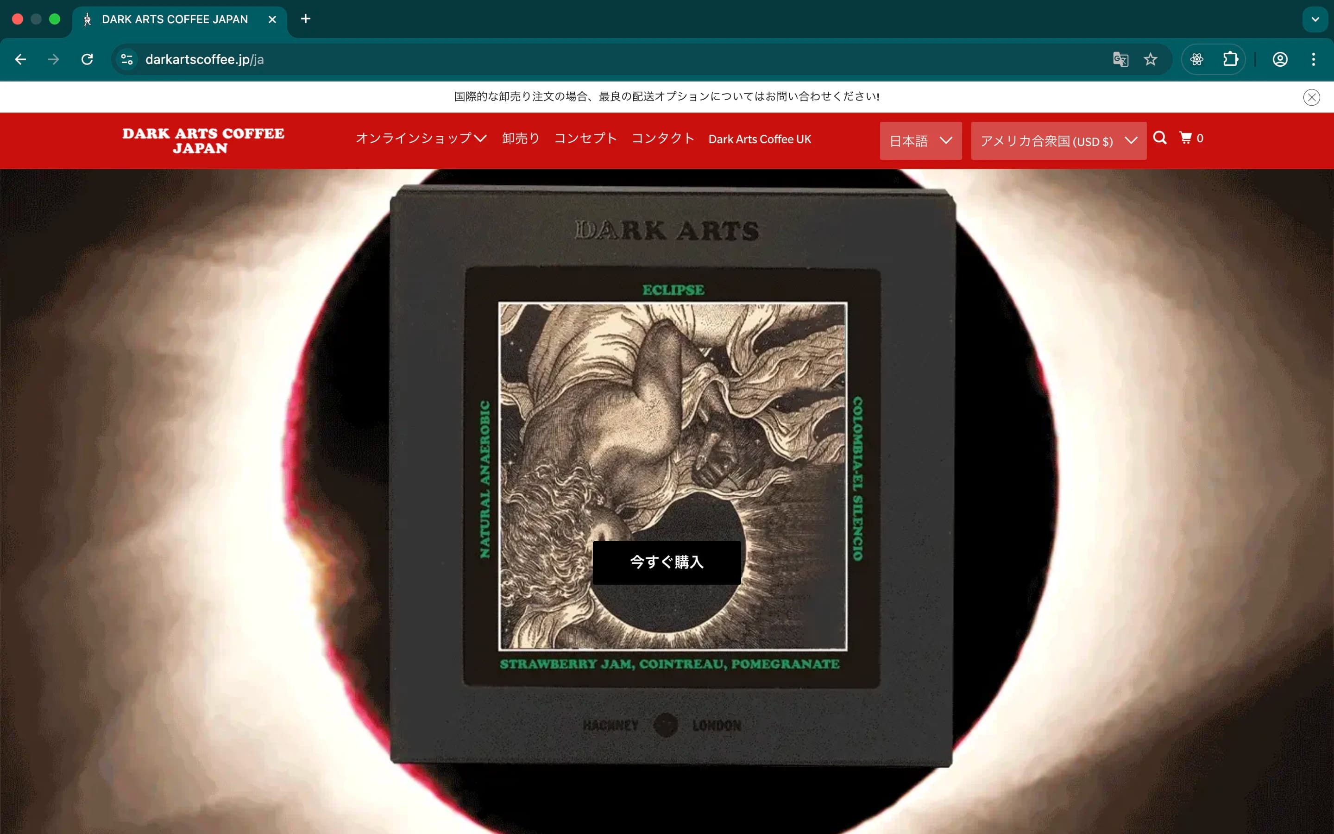The width and height of the screenshot is (1334, 834).
Task: Open the 日本語 language dropdown
Action: point(920,141)
